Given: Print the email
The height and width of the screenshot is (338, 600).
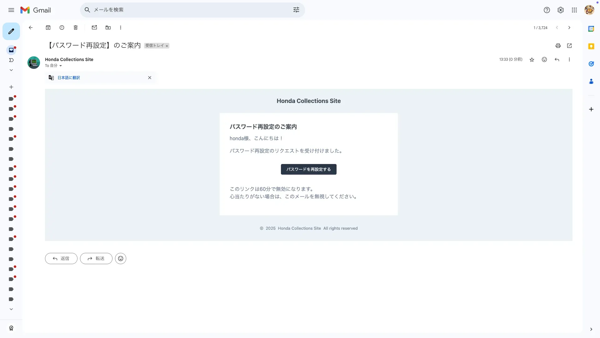Looking at the screenshot, I should tap(558, 46).
